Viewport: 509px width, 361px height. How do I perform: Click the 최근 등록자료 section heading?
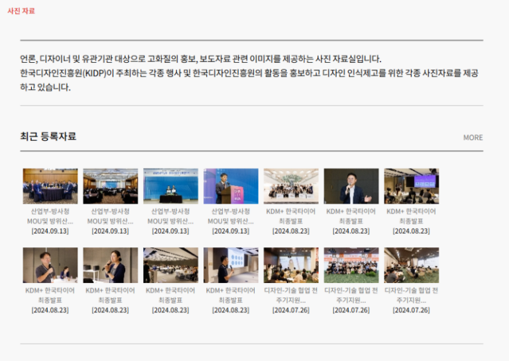(48, 136)
